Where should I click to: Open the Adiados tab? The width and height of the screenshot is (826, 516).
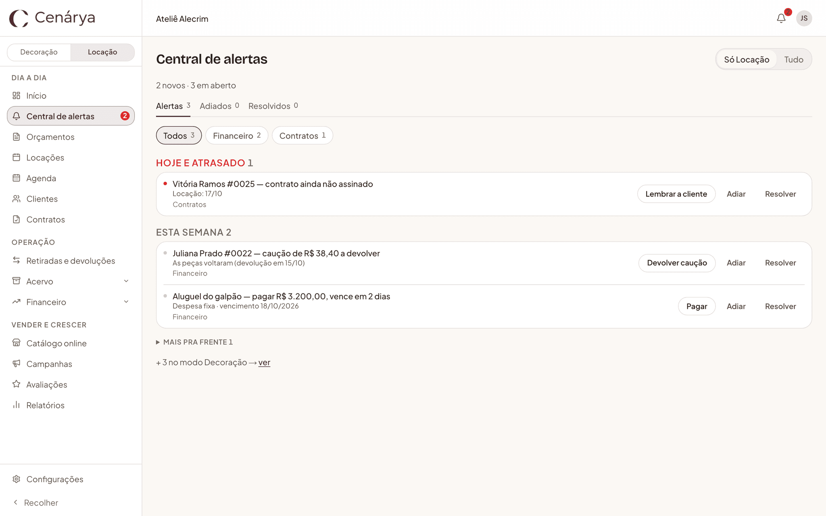tap(219, 106)
